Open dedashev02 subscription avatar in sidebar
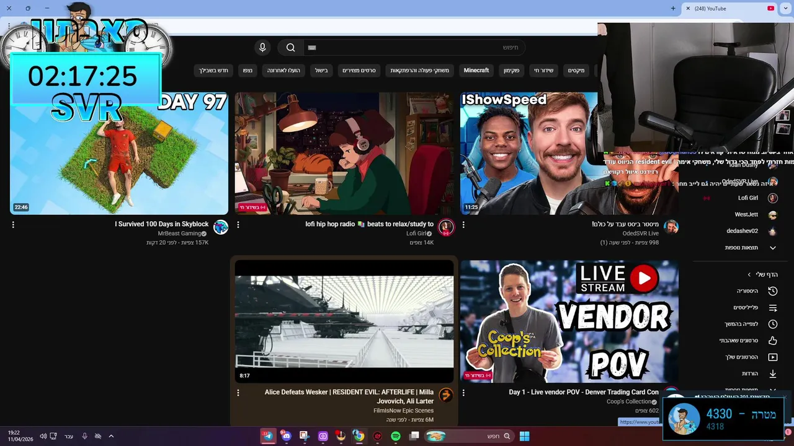 (773, 231)
